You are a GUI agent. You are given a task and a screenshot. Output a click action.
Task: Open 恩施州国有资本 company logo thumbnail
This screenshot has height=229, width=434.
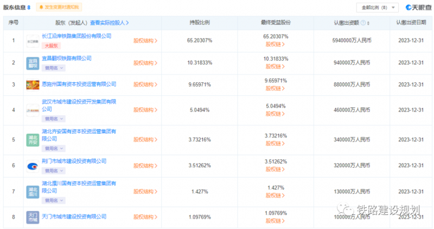coord(33,85)
